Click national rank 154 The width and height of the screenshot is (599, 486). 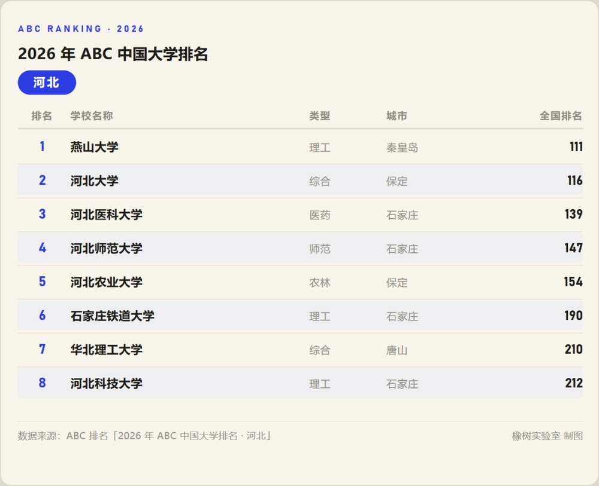point(573,282)
